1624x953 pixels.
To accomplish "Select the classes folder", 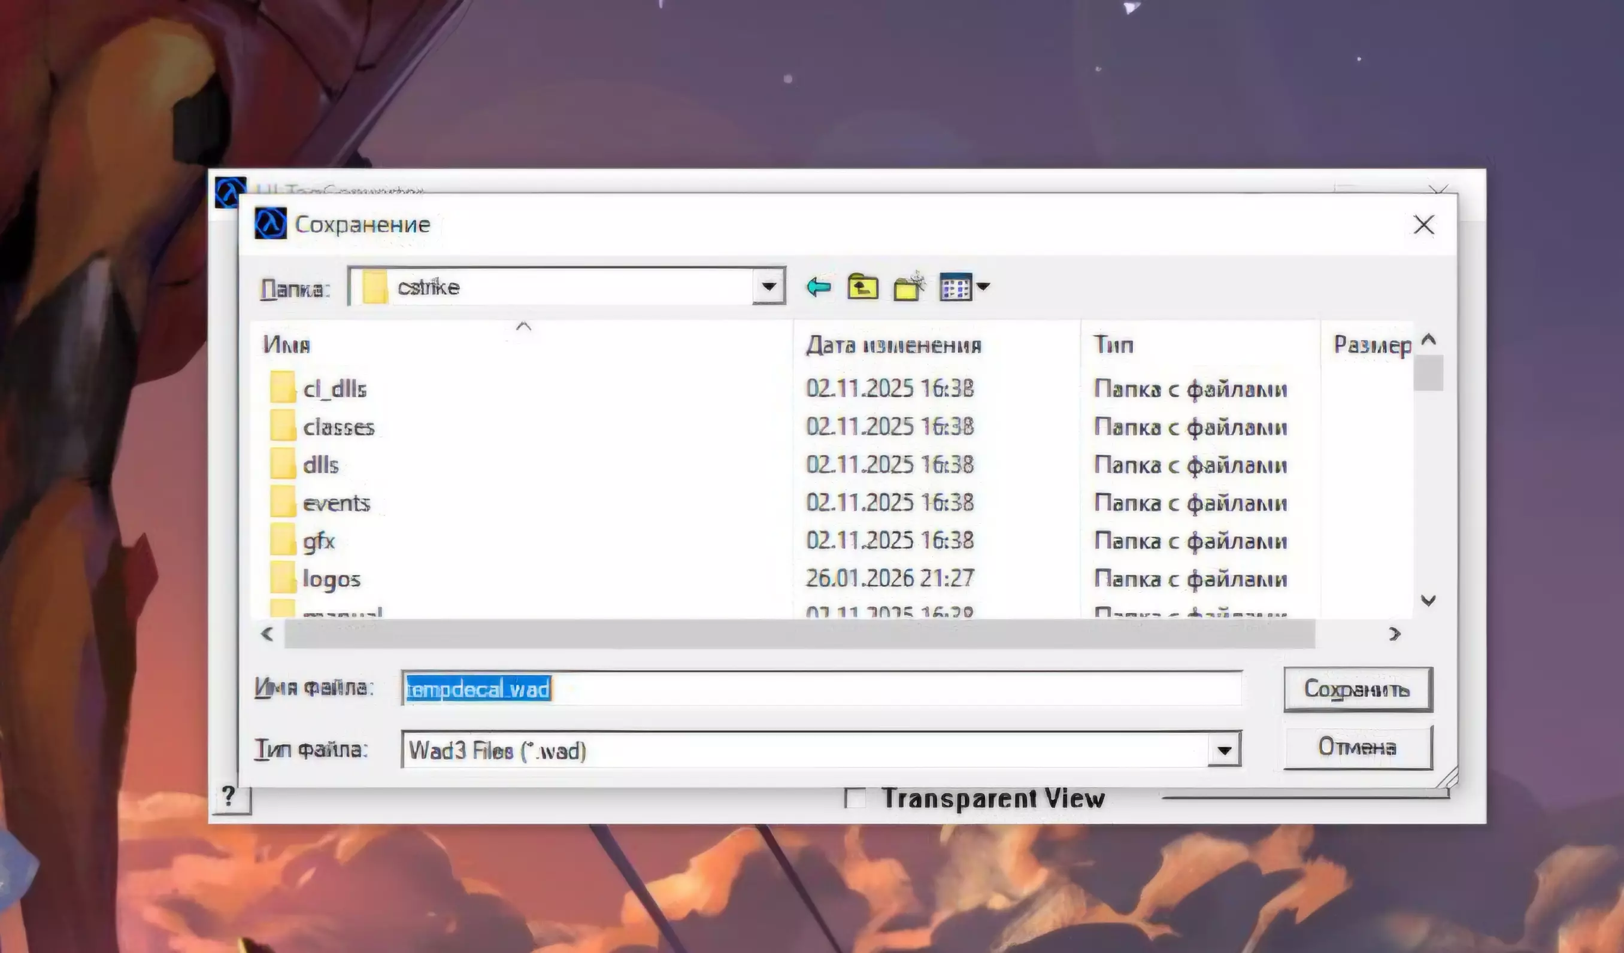I will [338, 427].
